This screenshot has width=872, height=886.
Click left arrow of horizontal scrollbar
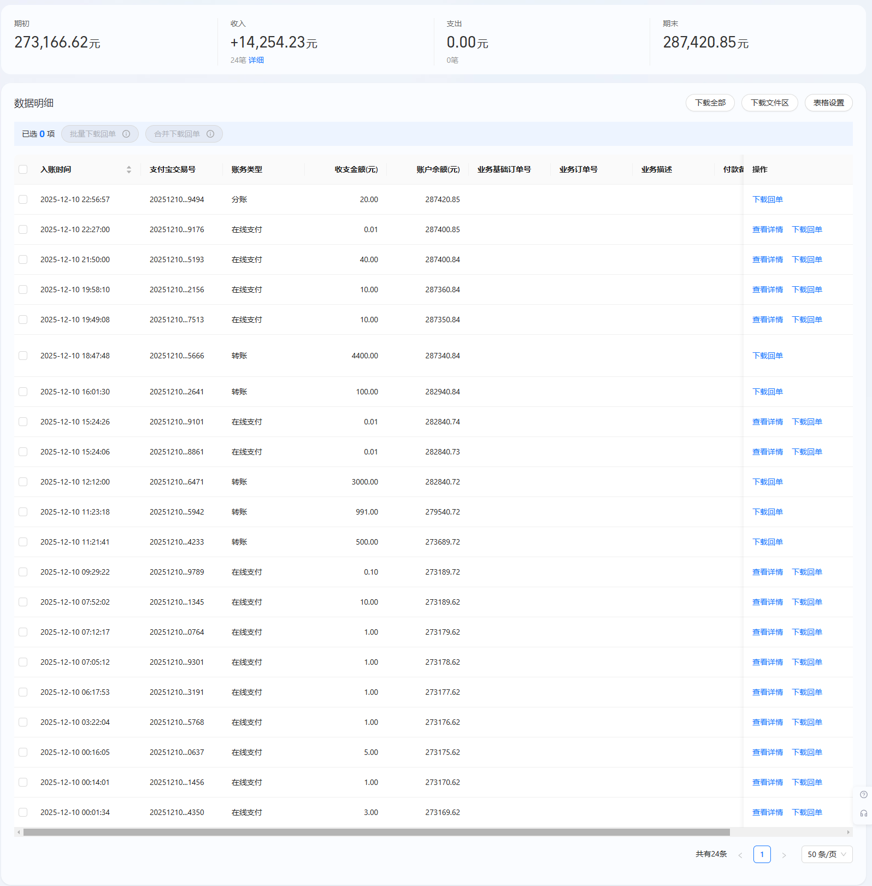click(19, 832)
